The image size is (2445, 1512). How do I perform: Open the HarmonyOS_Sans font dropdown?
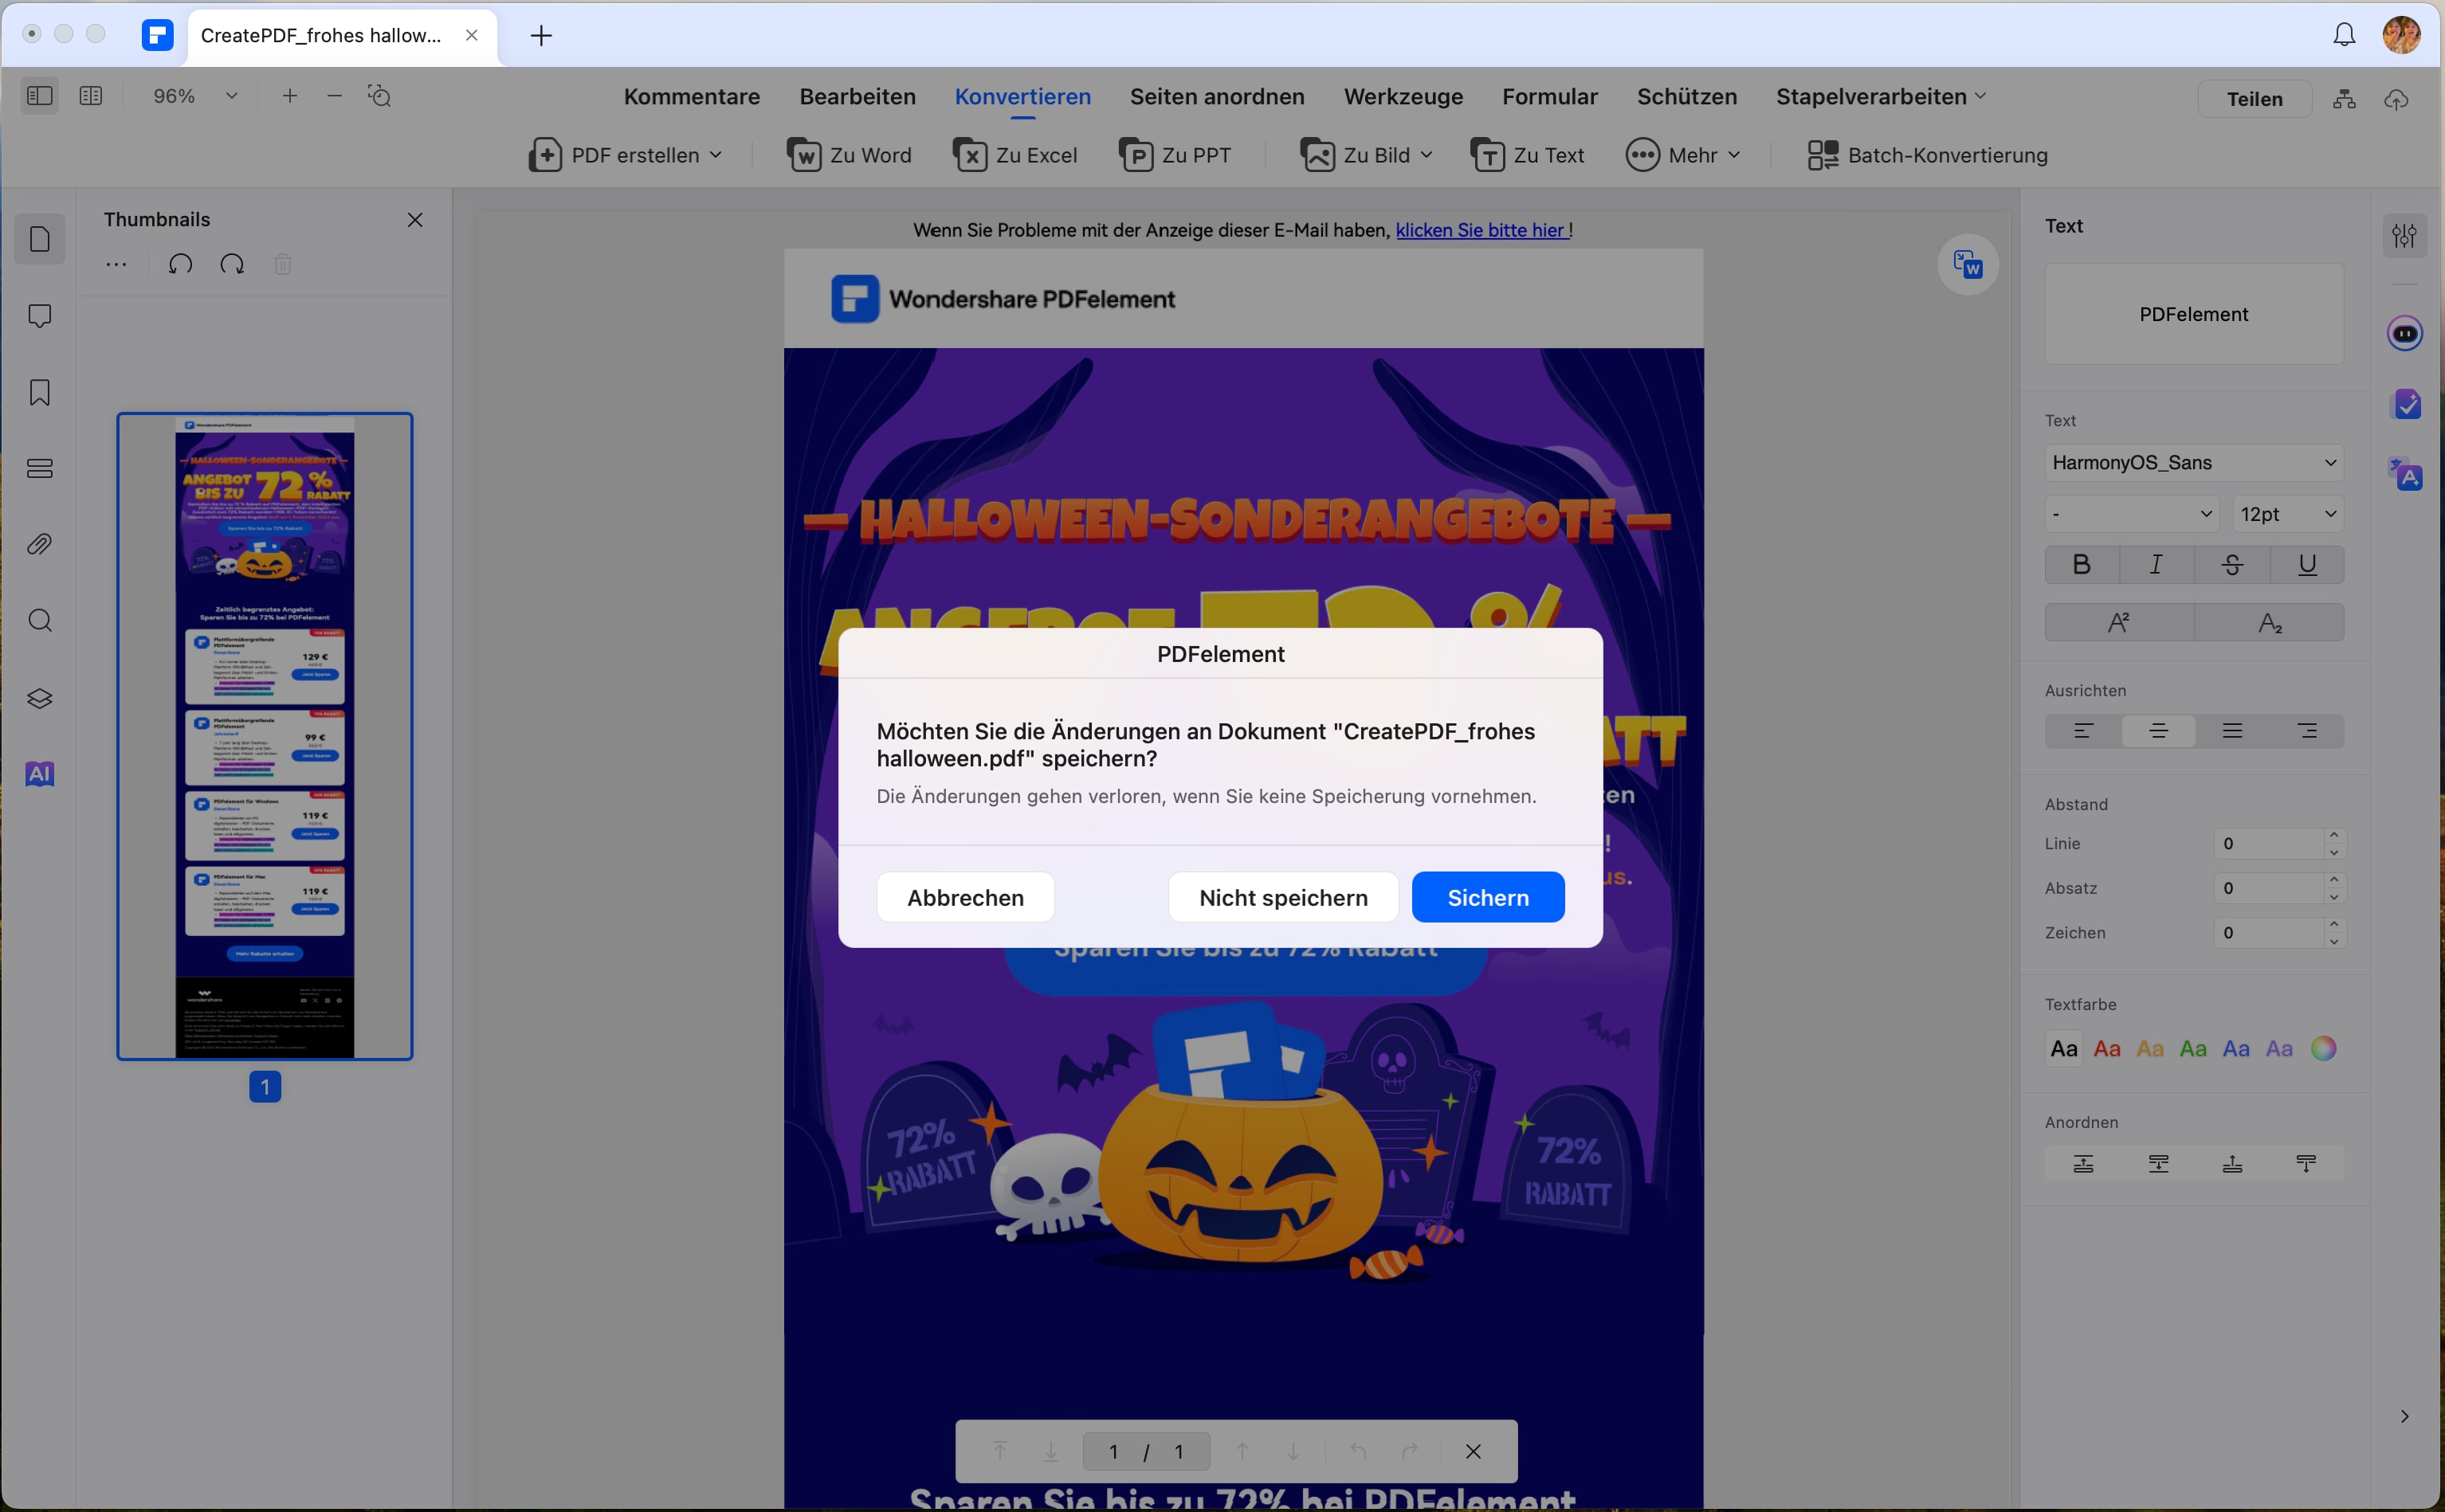click(x=2194, y=463)
